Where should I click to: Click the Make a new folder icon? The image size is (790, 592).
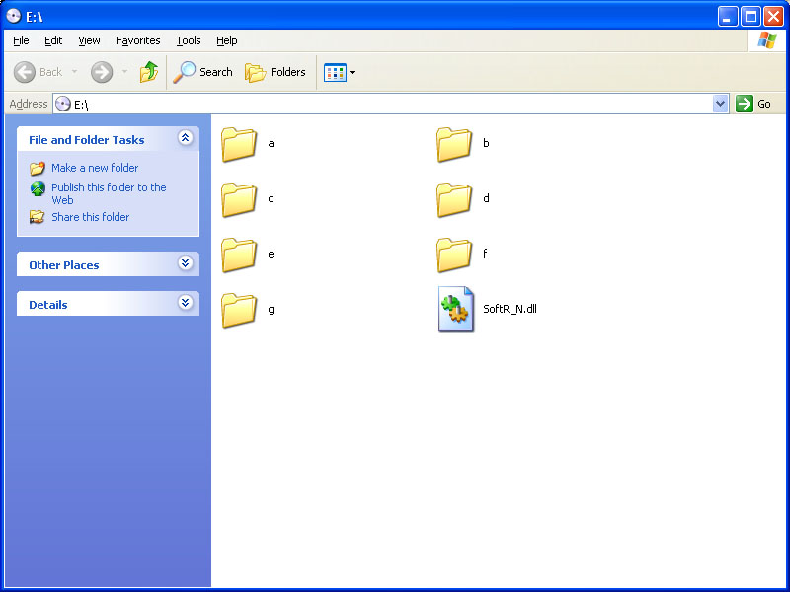coord(38,168)
